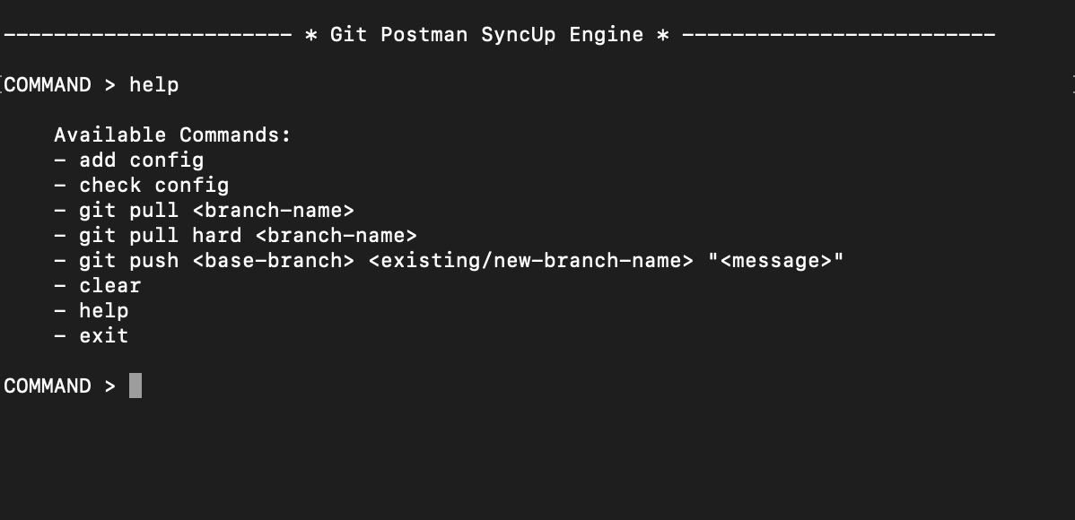Click the existing/new-branch-name placeholder
This screenshot has height=520, width=1075.
point(530,261)
